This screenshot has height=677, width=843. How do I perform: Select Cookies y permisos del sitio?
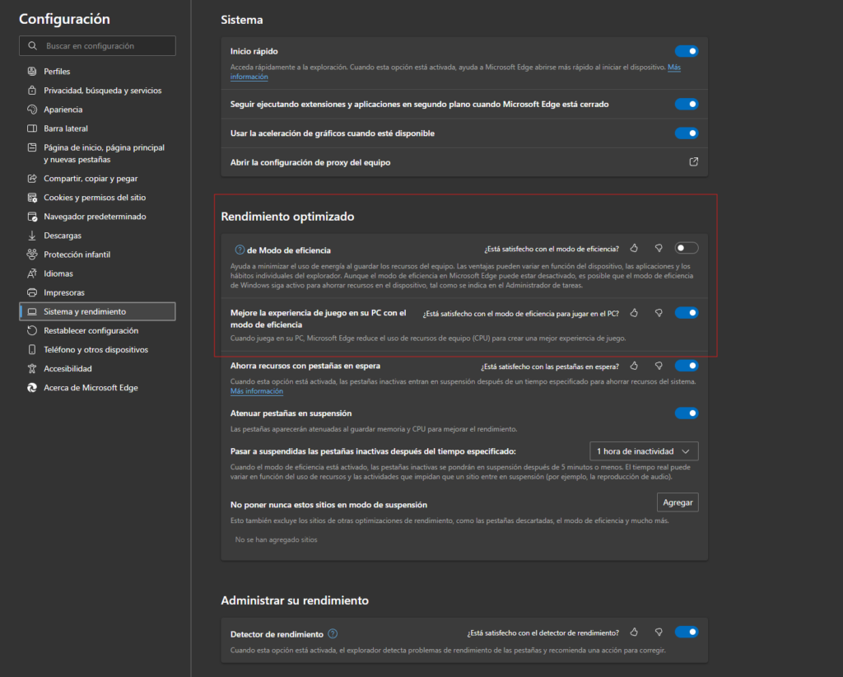(x=95, y=198)
